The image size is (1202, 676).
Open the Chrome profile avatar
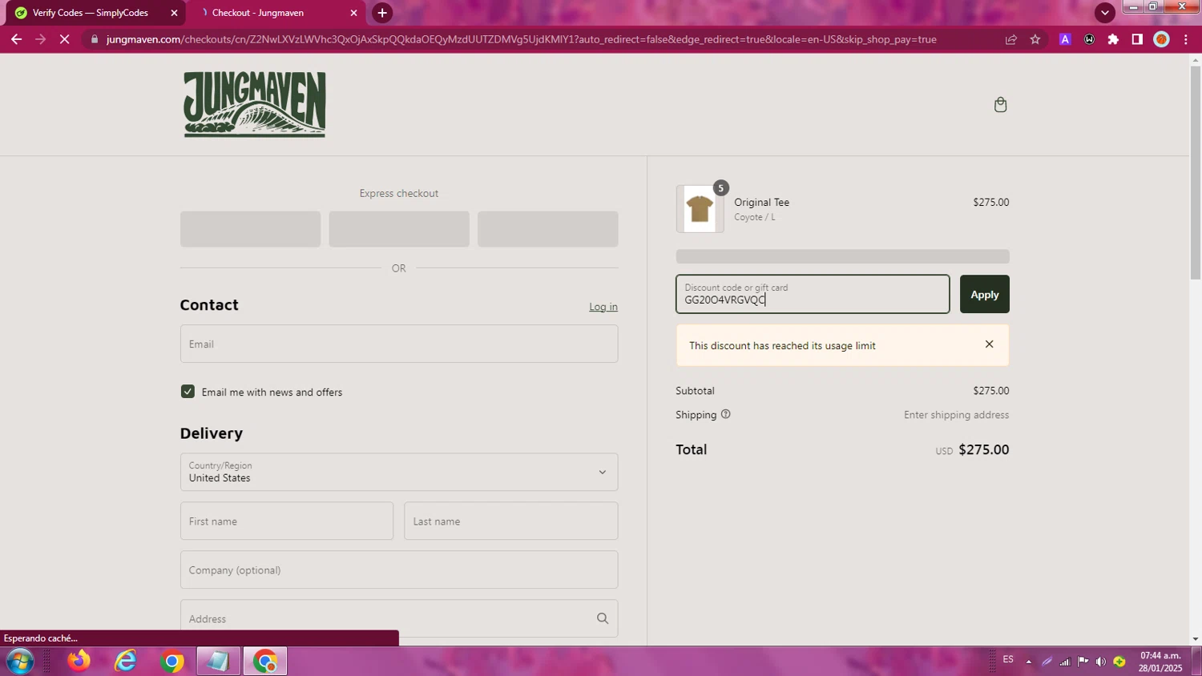click(1161, 39)
